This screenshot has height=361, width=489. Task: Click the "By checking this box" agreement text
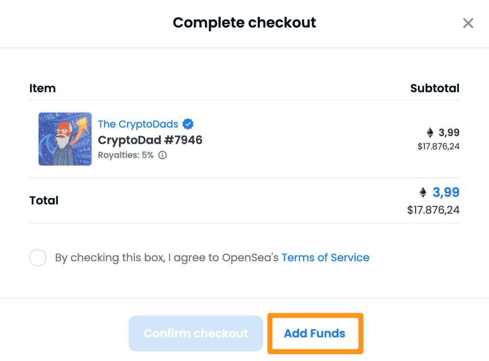167,258
